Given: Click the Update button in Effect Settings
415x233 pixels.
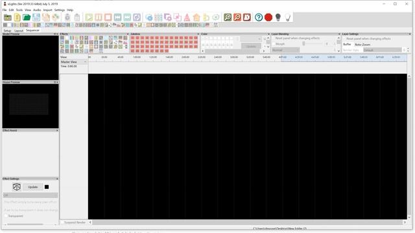Looking at the screenshot, I should [33, 187].
